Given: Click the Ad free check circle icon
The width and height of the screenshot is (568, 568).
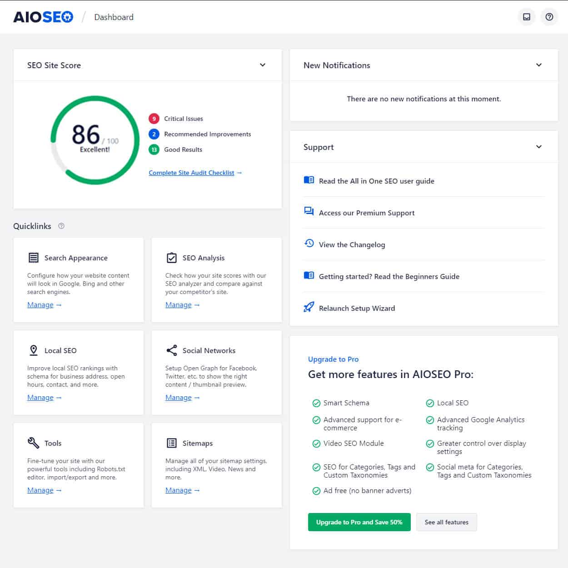Looking at the screenshot, I should [316, 491].
